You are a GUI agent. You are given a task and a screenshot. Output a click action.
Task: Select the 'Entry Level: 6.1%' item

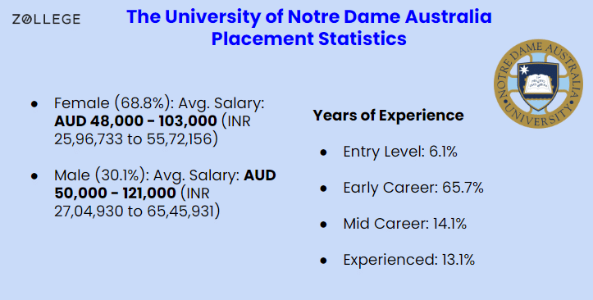point(400,152)
